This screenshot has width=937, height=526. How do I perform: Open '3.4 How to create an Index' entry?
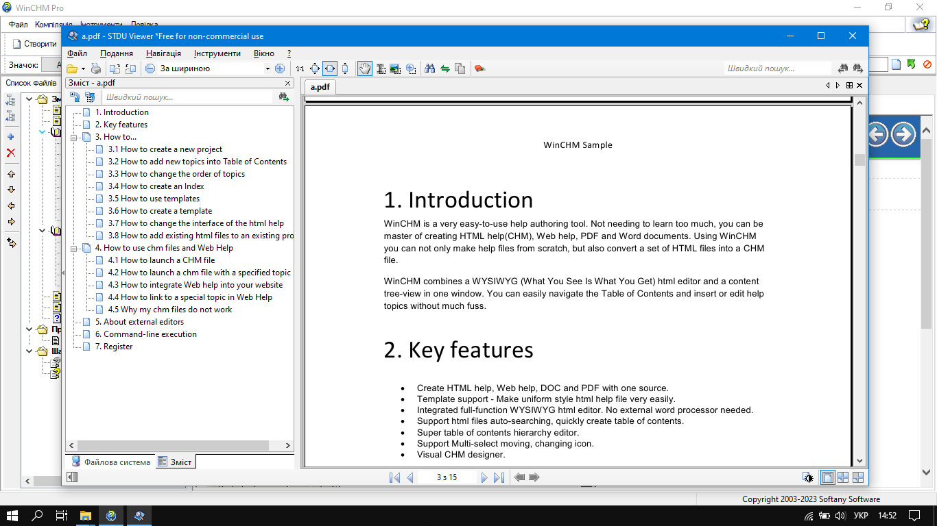pos(156,186)
